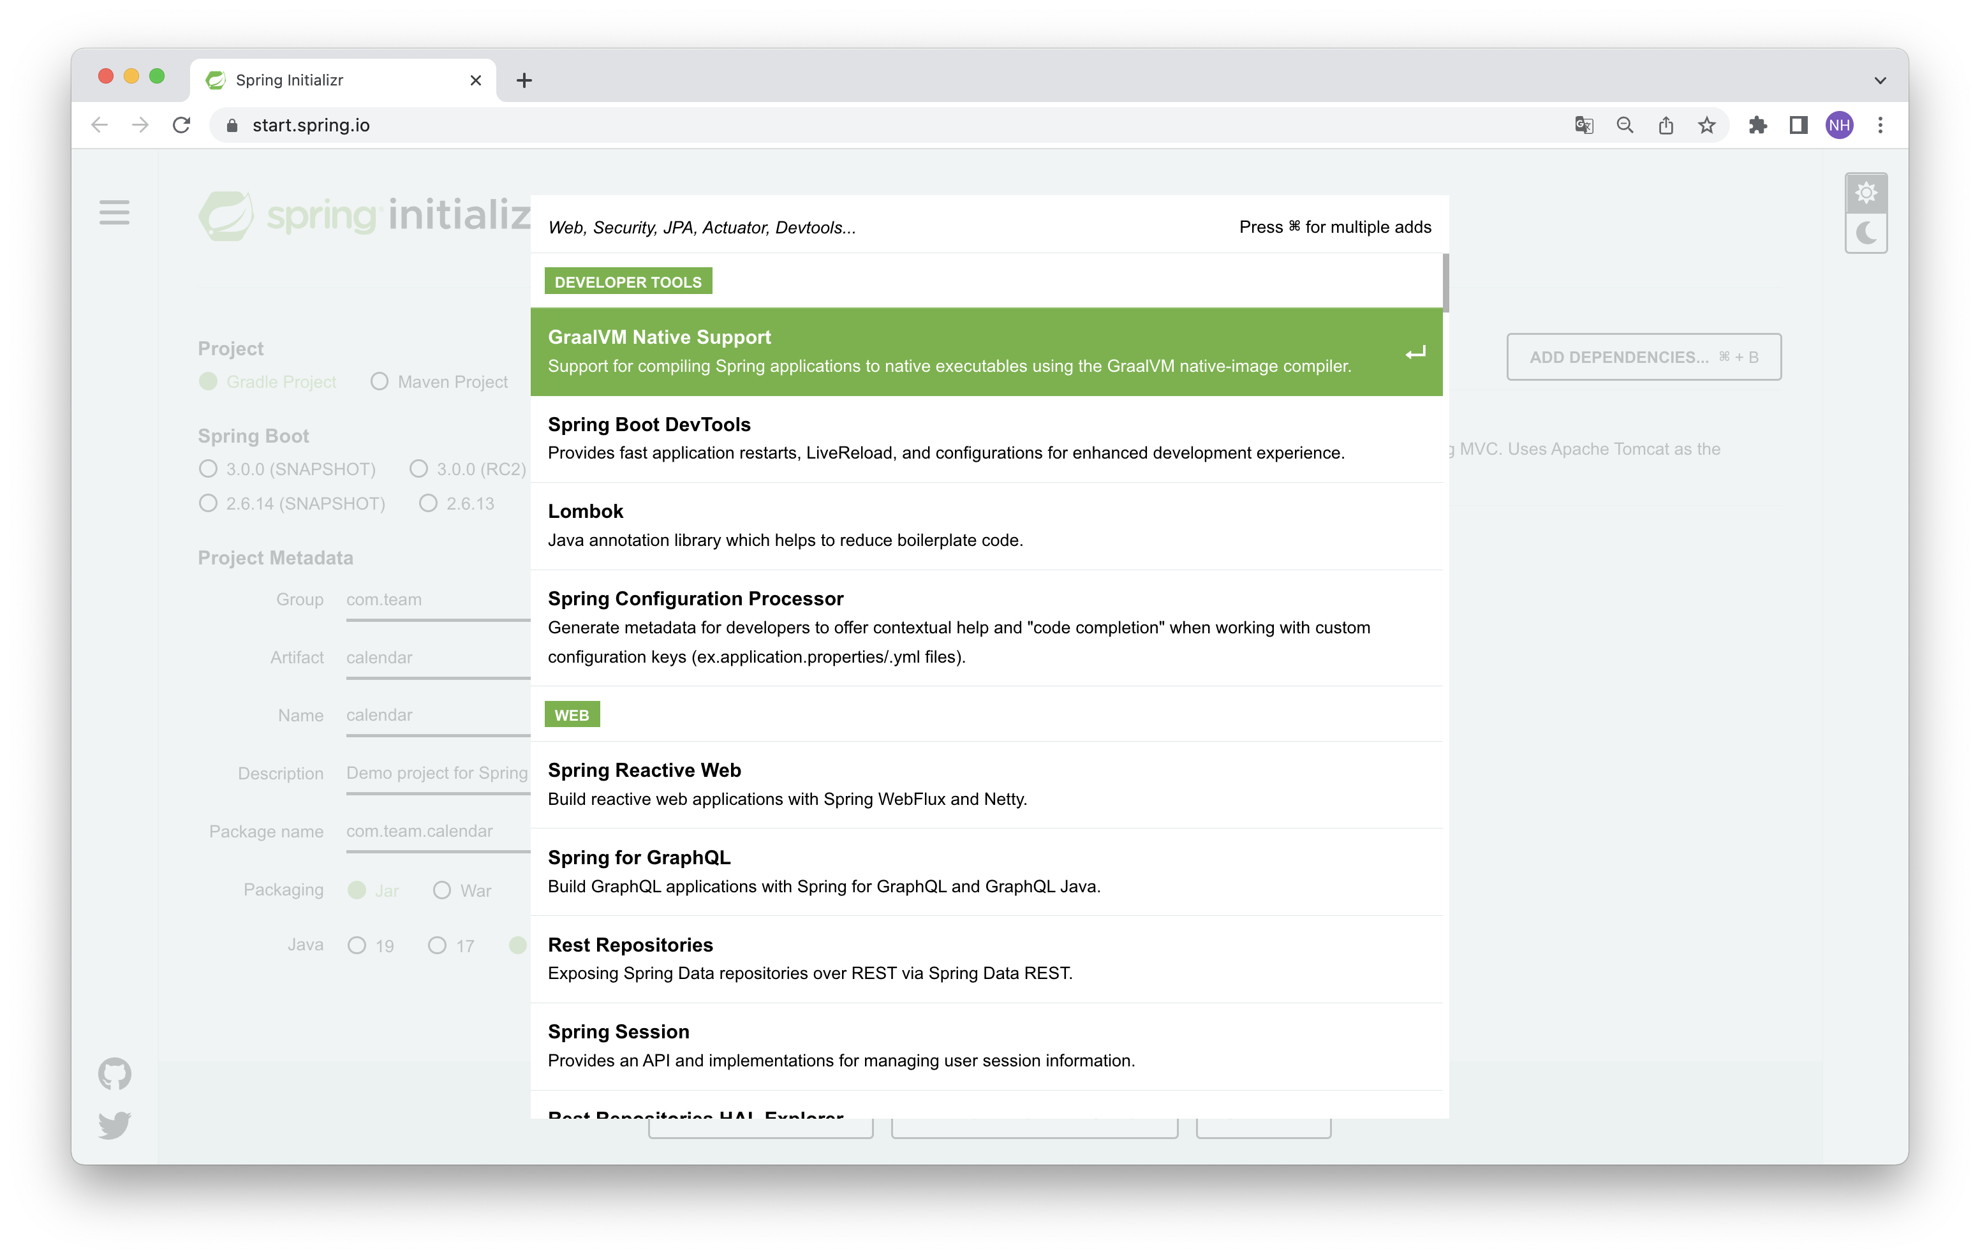The width and height of the screenshot is (1980, 1259).
Task: Open the hamburger menu in the sidebar
Action: coord(114,212)
